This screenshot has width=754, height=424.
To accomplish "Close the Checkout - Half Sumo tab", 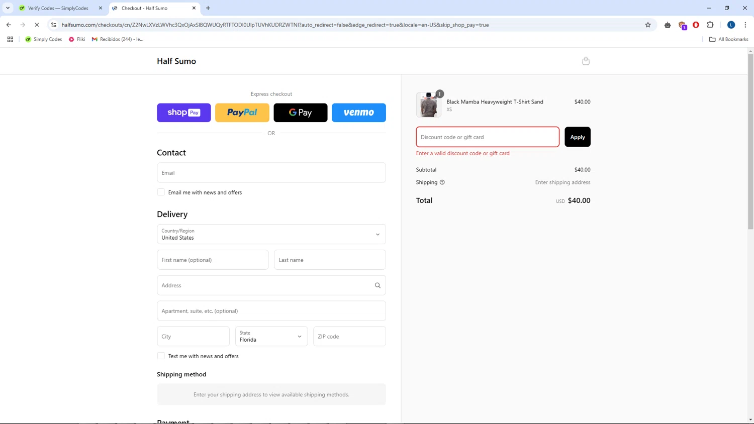I will (x=194, y=8).
